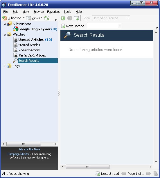Click the Google feed favicon

click(x=15, y=29)
